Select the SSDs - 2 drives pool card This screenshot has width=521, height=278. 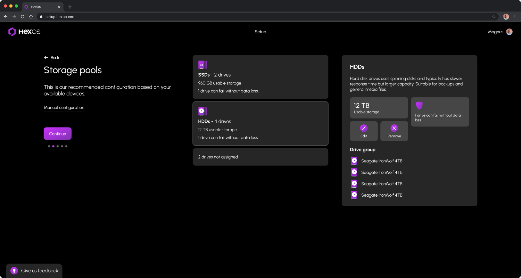click(260, 77)
